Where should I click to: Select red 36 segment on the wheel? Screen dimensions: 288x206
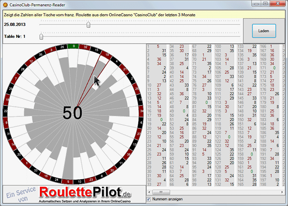(128, 154)
